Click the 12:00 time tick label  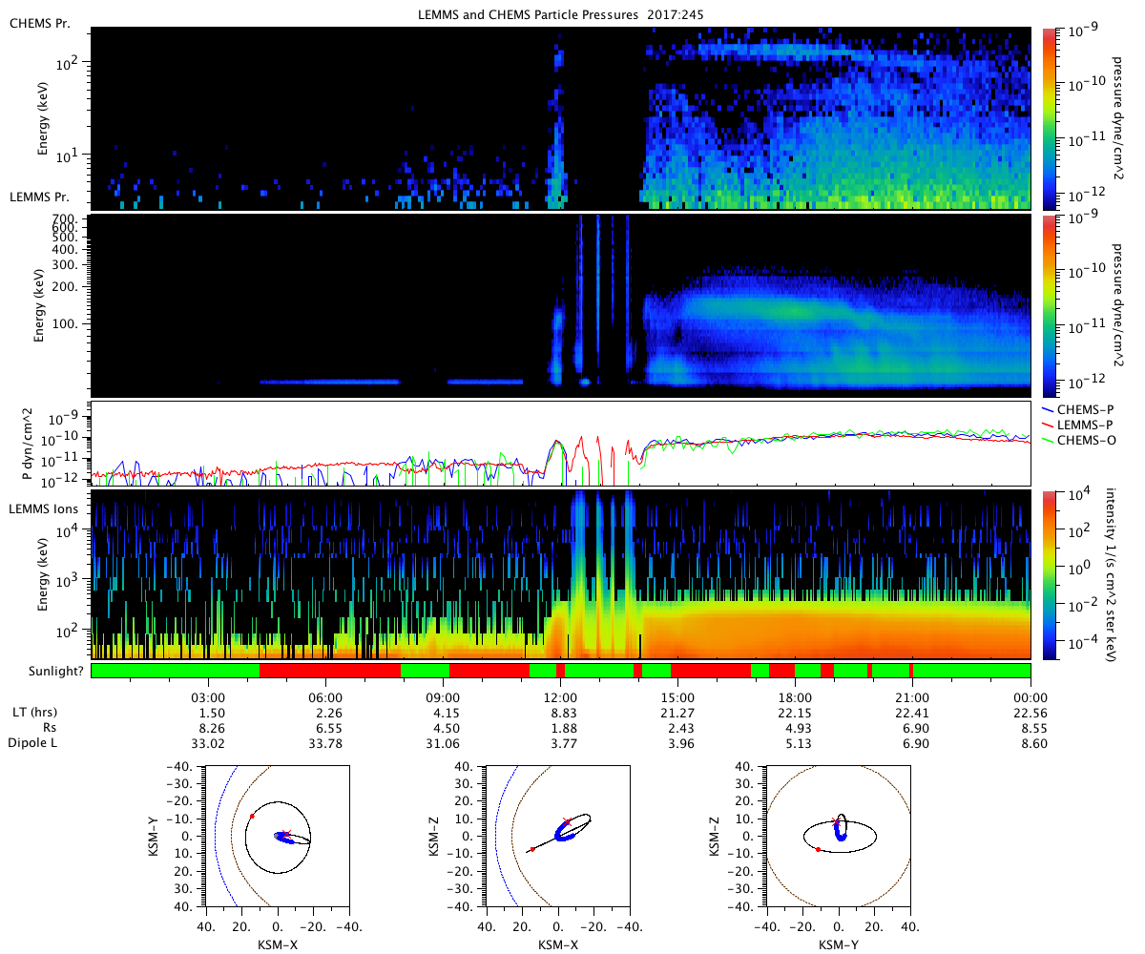pos(560,696)
